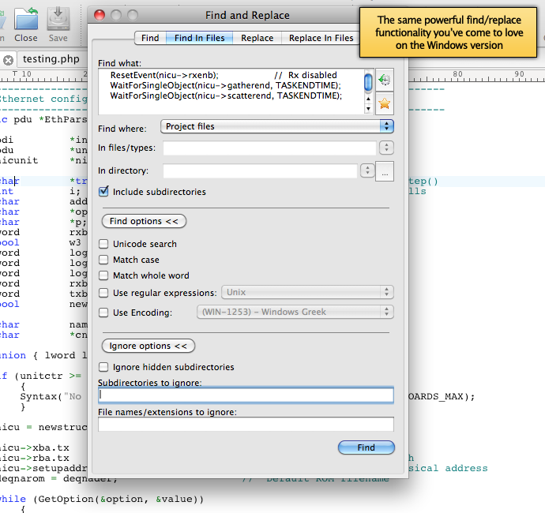Click the favorites star icon
This screenshot has width=545, height=513.
click(385, 103)
